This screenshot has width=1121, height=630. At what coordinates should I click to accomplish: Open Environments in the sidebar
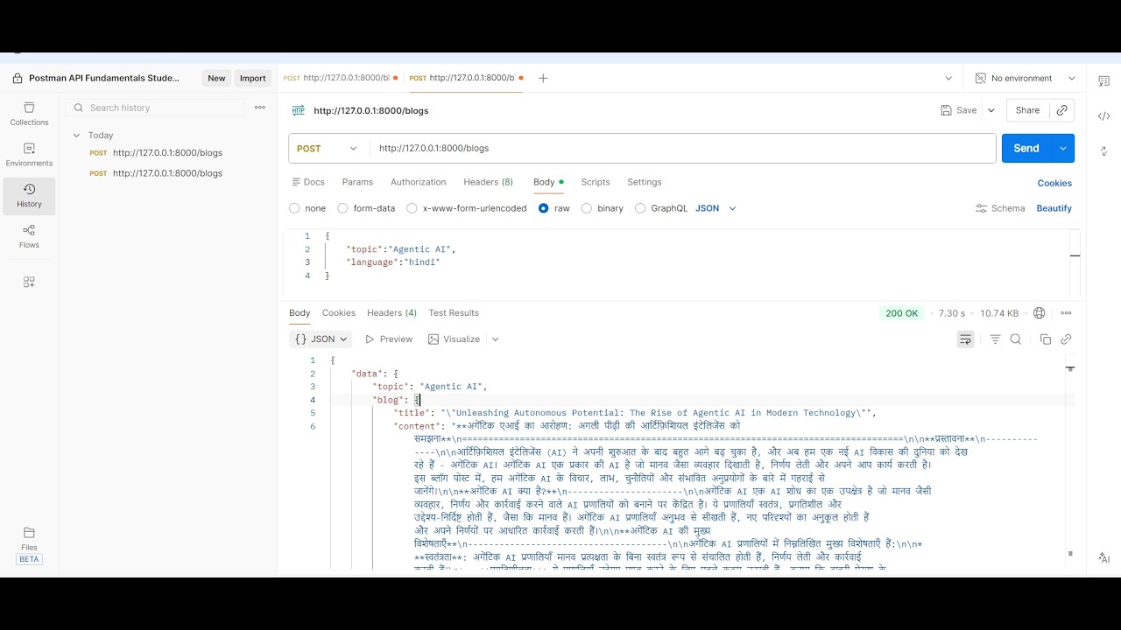point(29,155)
